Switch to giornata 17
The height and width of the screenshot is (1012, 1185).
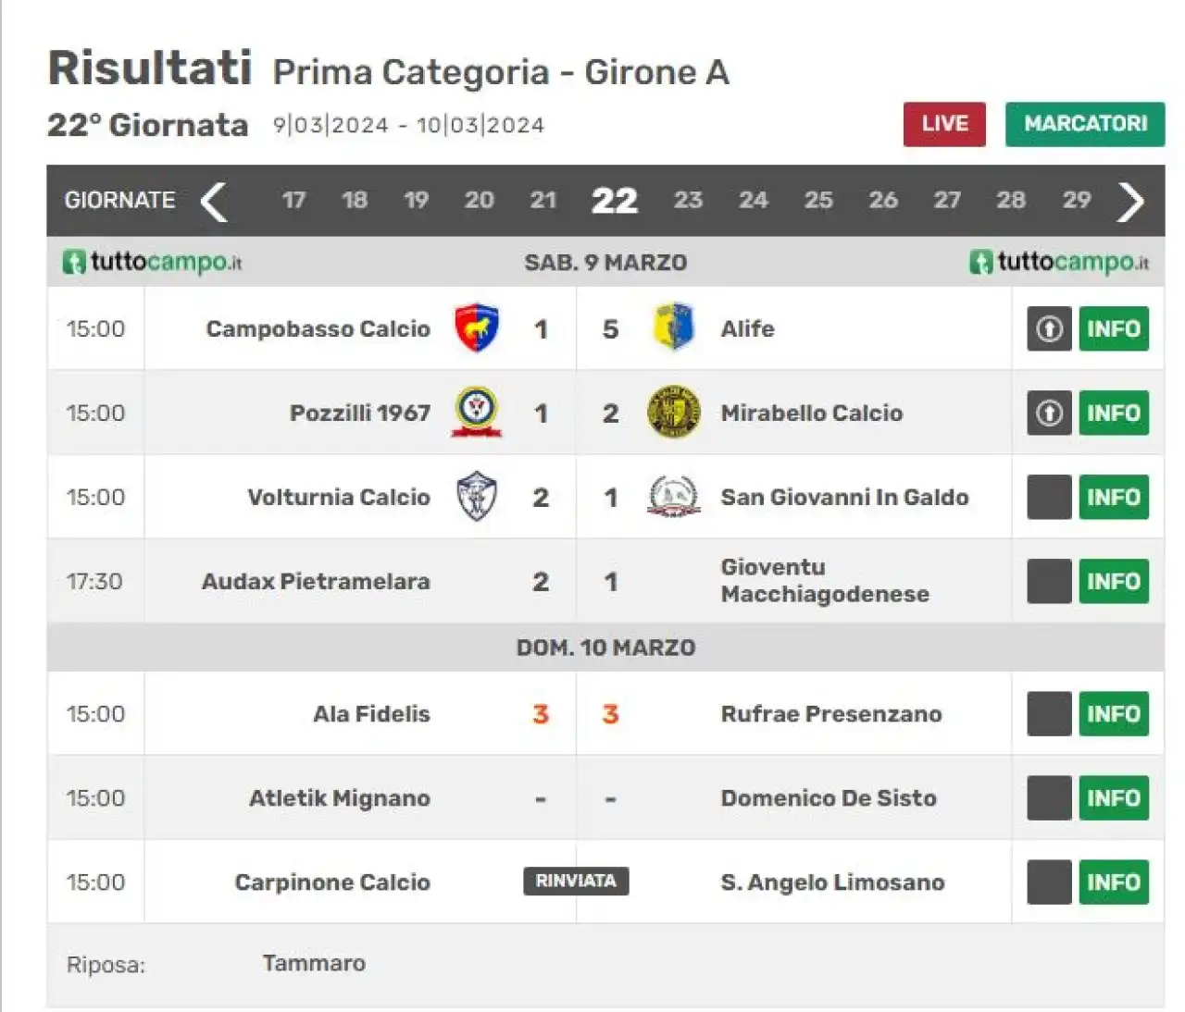tap(293, 200)
